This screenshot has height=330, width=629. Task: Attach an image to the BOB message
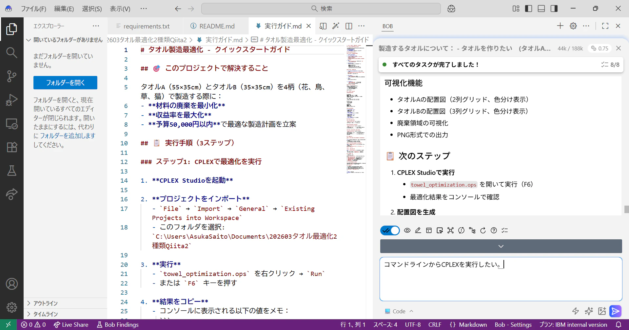602,311
